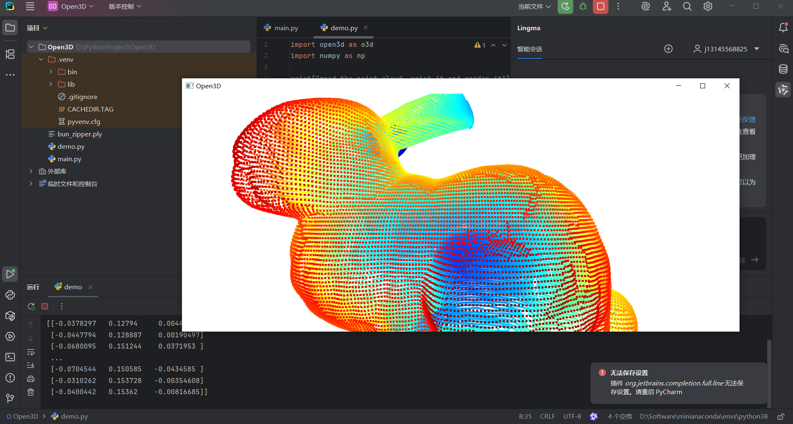The image size is (793, 424).
Task: Click the Search Everywhere magnifier icon
Action: click(x=687, y=7)
